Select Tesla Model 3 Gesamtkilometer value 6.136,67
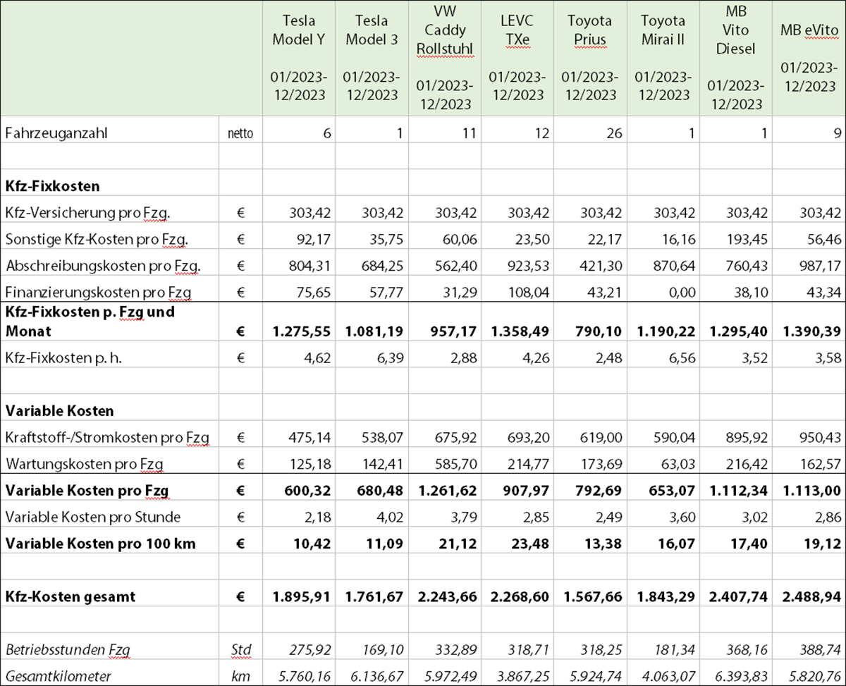This screenshot has height=686, width=846. pyautogui.click(x=371, y=676)
